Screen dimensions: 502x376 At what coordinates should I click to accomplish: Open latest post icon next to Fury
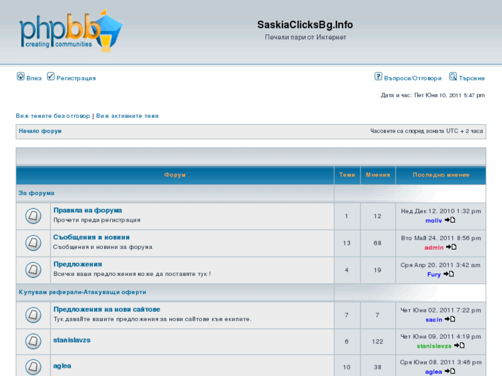pos(449,274)
